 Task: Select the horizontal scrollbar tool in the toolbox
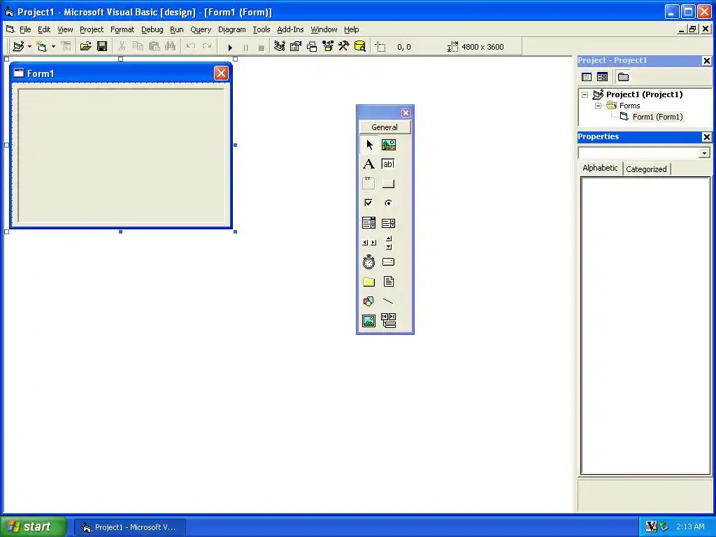click(369, 243)
